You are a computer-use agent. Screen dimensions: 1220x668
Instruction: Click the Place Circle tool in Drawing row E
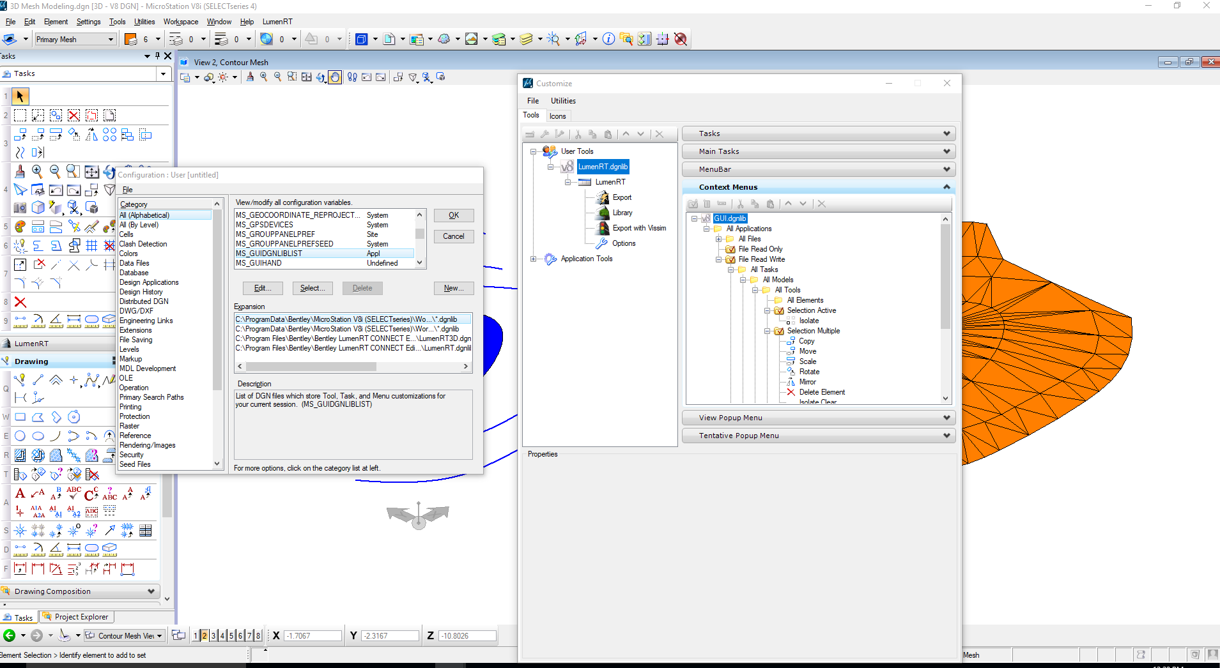(x=20, y=436)
